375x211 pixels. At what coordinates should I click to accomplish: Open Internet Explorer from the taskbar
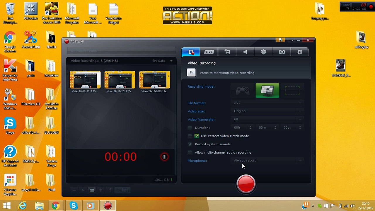tap(22, 205)
